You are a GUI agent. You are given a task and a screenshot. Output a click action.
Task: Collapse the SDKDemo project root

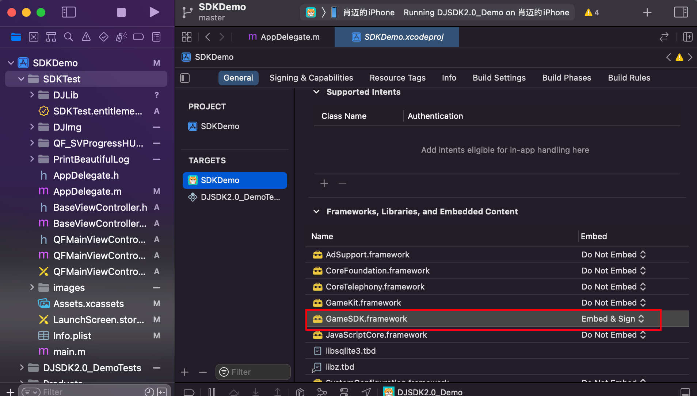(x=11, y=63)
